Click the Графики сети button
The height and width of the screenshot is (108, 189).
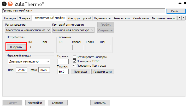[x=103, y=72]
